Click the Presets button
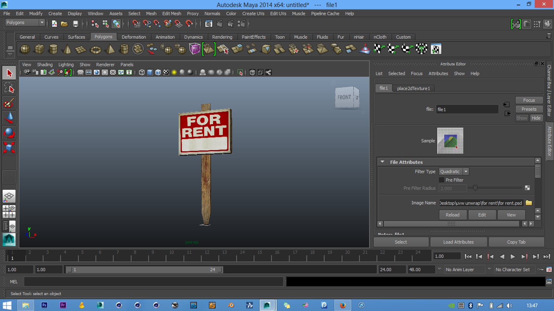This screenshot has height=311, width=554. (x=529, y=109)
